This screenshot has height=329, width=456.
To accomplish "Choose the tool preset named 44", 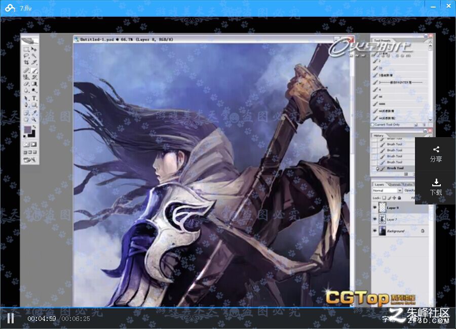I will (400, 97).
